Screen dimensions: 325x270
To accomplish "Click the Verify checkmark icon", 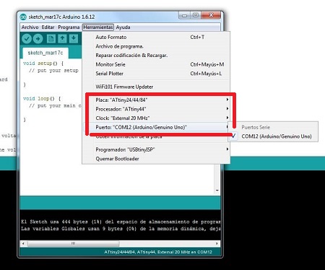I will click(x=27, y=39).
